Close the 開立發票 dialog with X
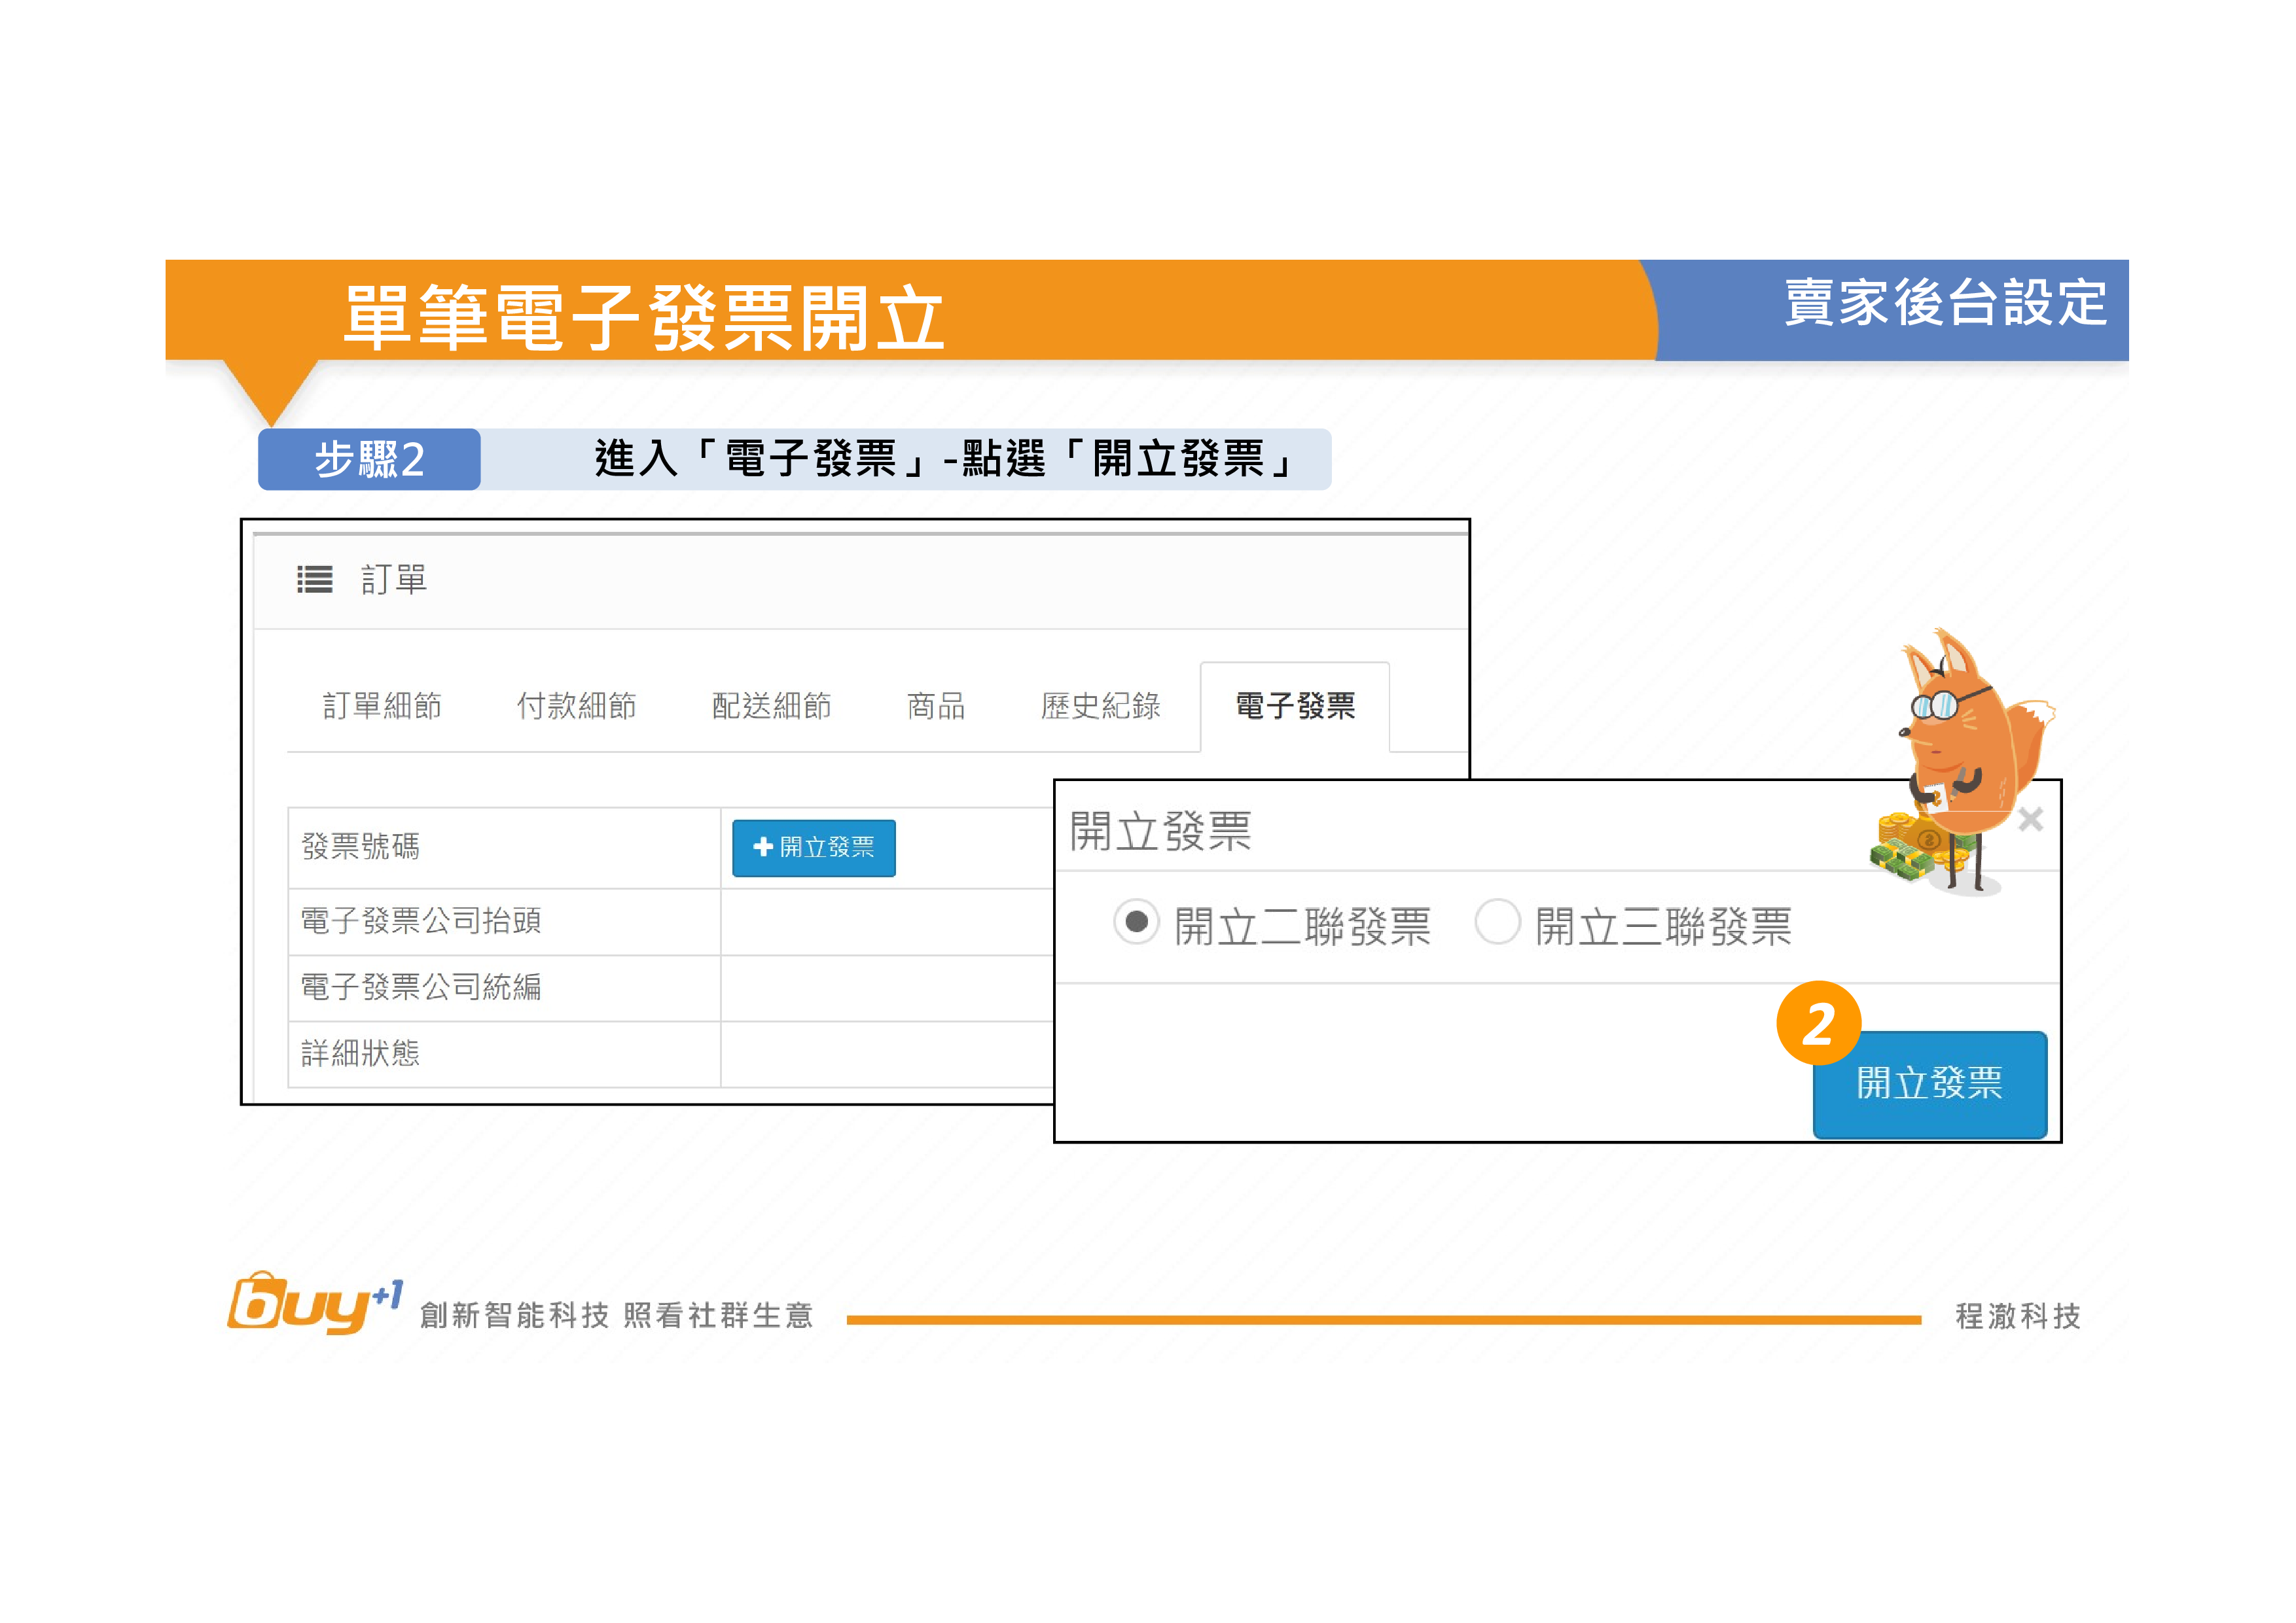This screenshot has width=2296, height=1623. point(2030,820)
